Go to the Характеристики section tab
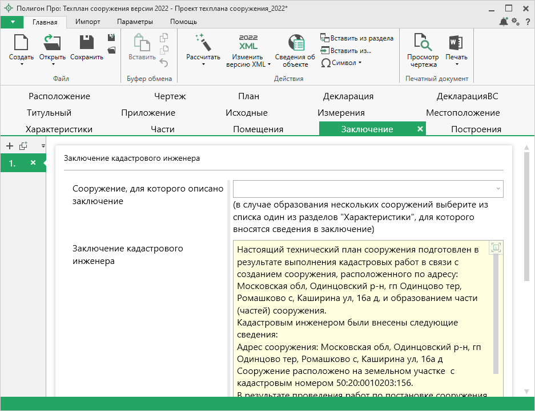535x411 pixels. click(59, 129)
